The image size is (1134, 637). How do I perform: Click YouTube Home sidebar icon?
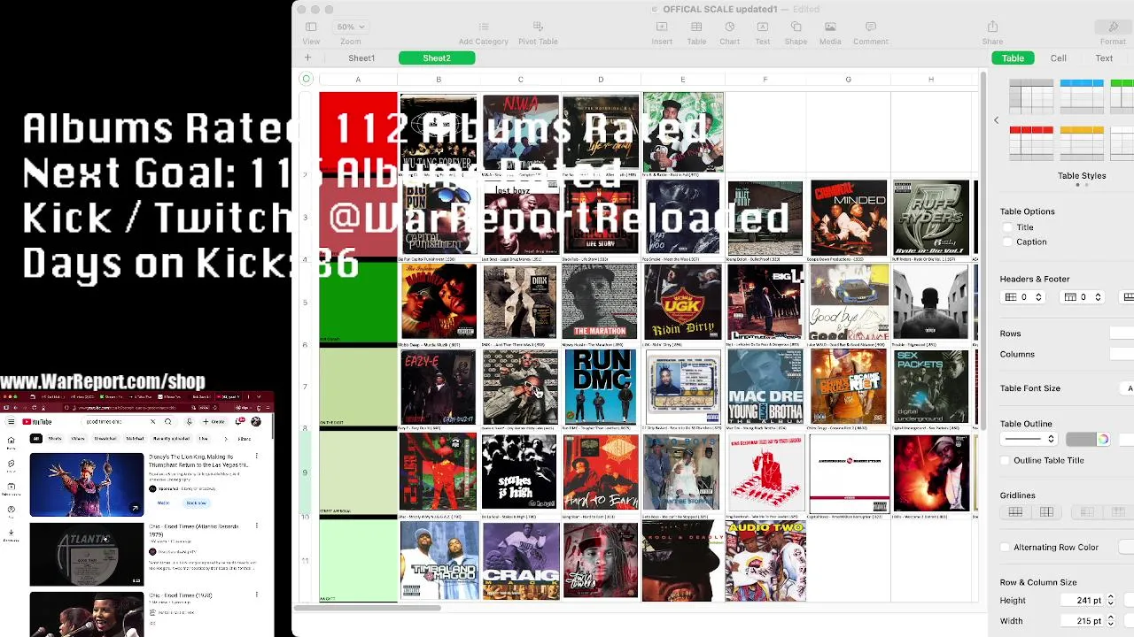(11, 443)
